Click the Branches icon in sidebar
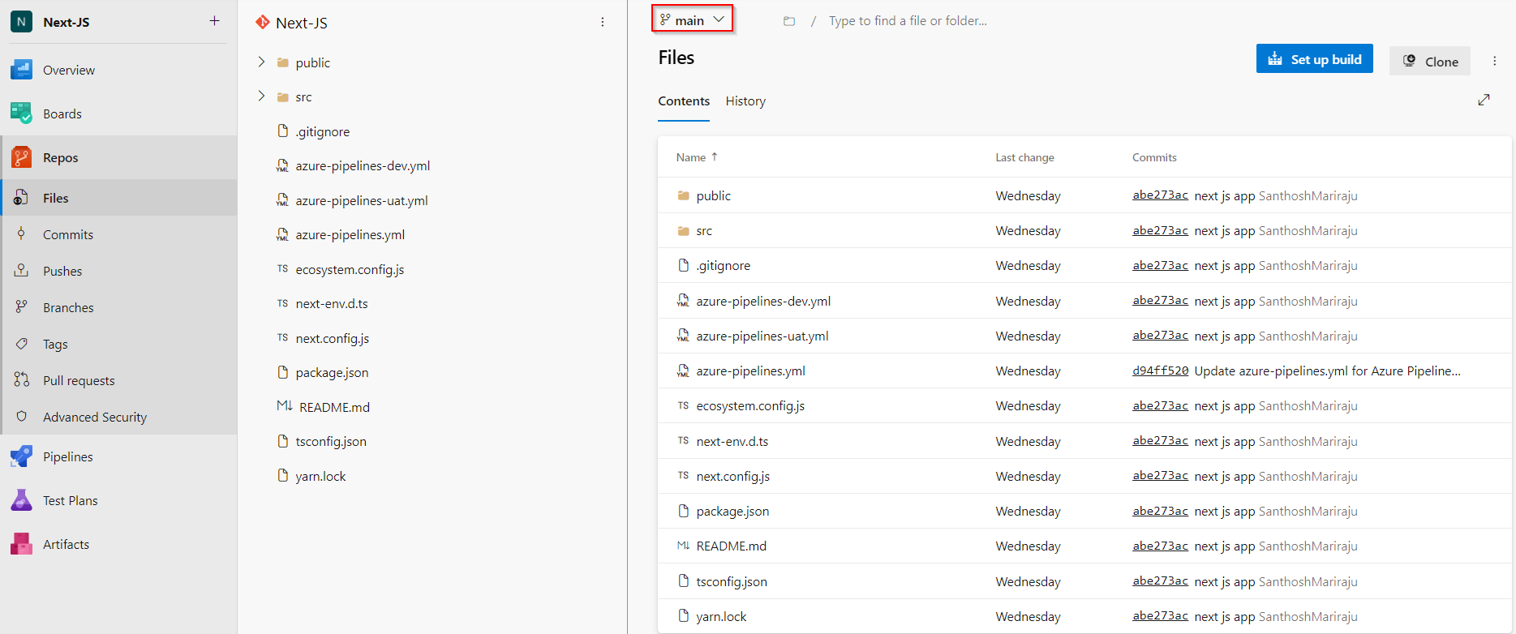The width and height of the screenshot is (1516, 634). point(21,307)
